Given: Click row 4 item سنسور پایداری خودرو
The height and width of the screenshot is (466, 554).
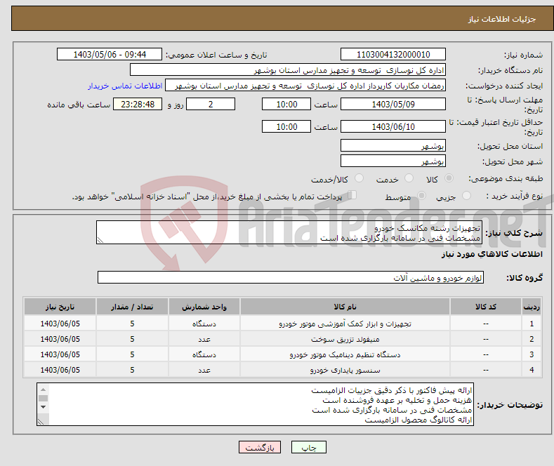Looking at the screenshot, I should coord(345,370).
